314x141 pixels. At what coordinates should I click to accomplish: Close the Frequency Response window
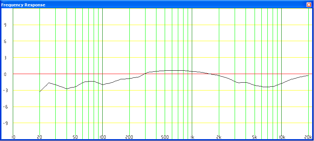(x=309, y=5)
